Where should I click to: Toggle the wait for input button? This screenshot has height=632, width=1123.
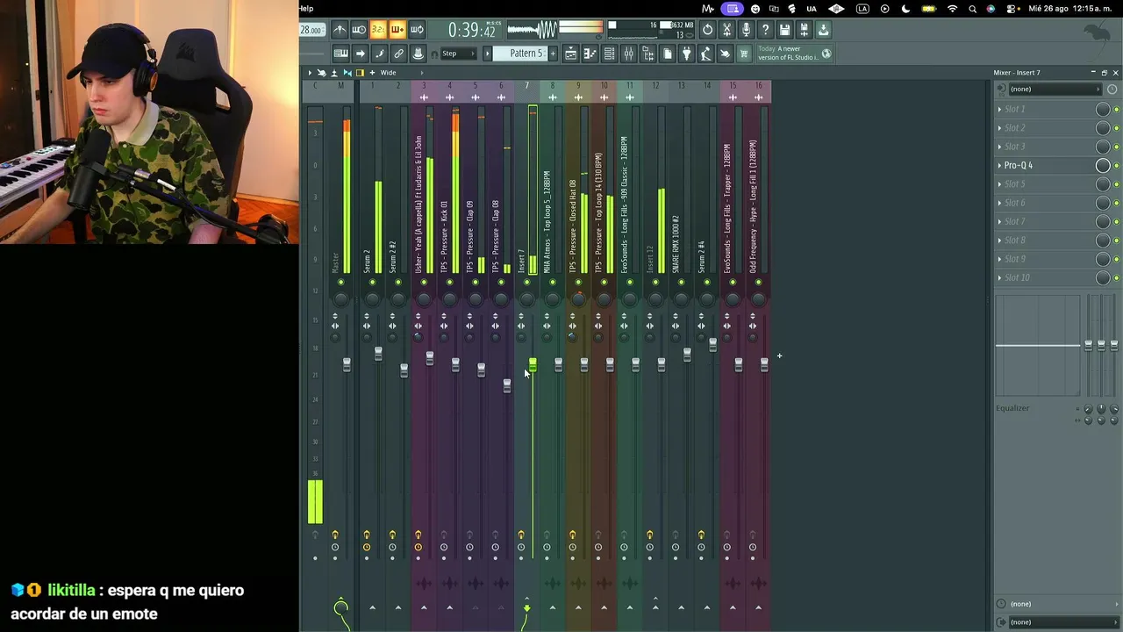tap(359, 30)
